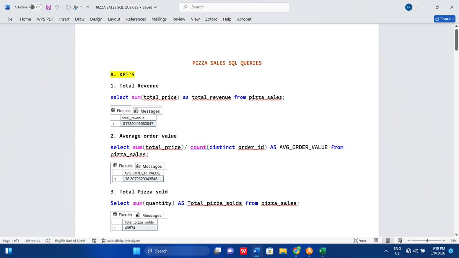Click the Focus mode button
Image resolution: width=459 pixels, height=258 pixels.
[360, 240]
